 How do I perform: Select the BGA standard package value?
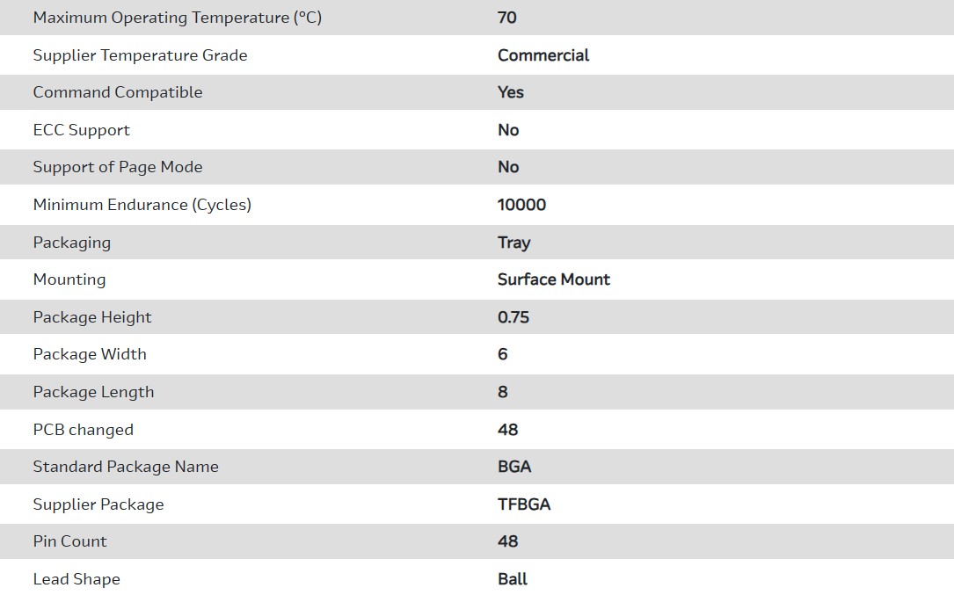514,467
